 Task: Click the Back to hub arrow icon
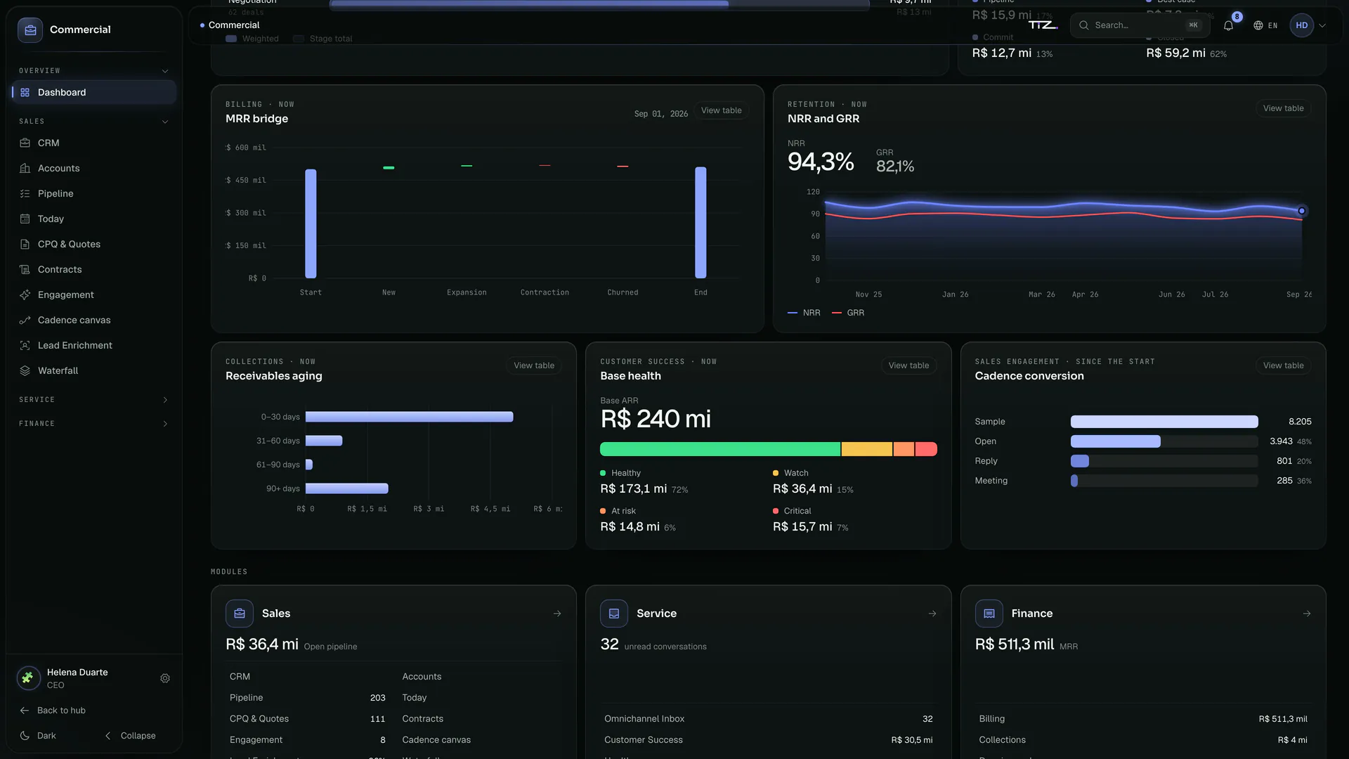pos(25,711)
